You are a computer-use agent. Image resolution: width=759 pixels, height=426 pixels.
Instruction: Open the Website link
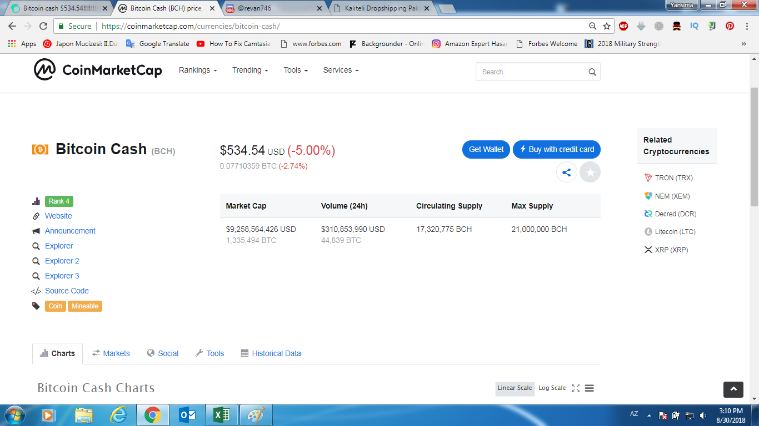(x=58, y=216)
